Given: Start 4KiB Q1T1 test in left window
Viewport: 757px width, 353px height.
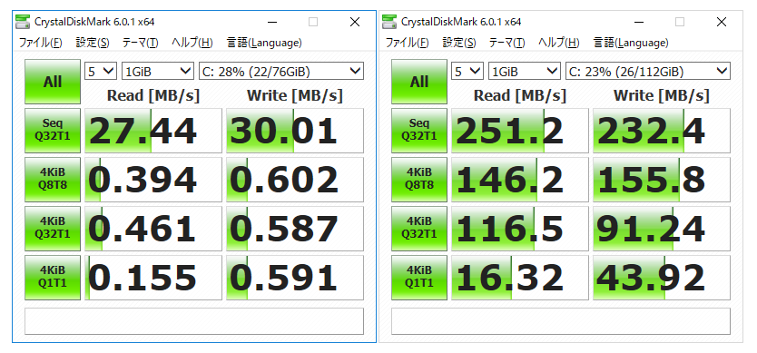Looking at the screenshot, I should click(x=53, y=278).
